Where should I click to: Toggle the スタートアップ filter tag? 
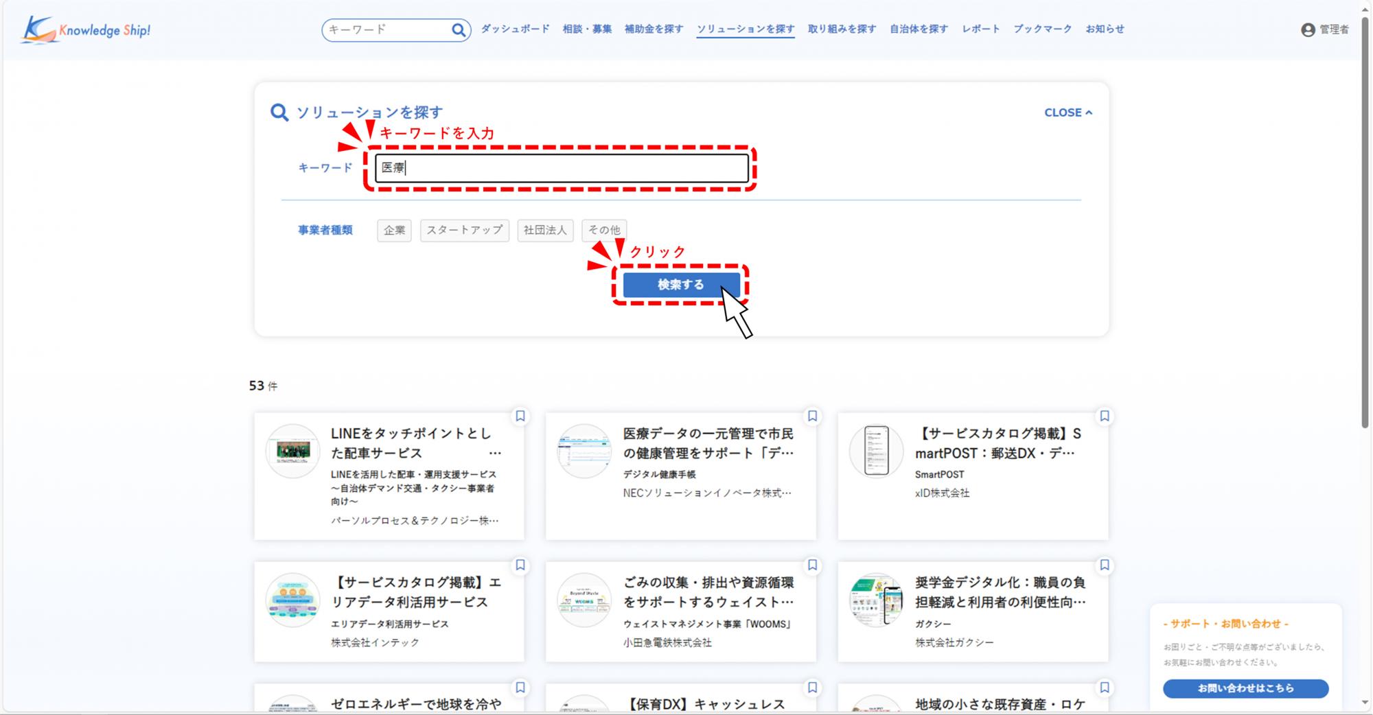coord(465,231)
